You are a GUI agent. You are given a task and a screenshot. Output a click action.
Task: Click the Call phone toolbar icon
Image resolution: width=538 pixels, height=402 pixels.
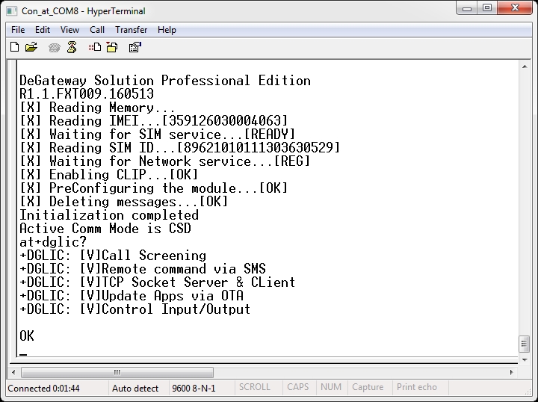coord(55,48)
